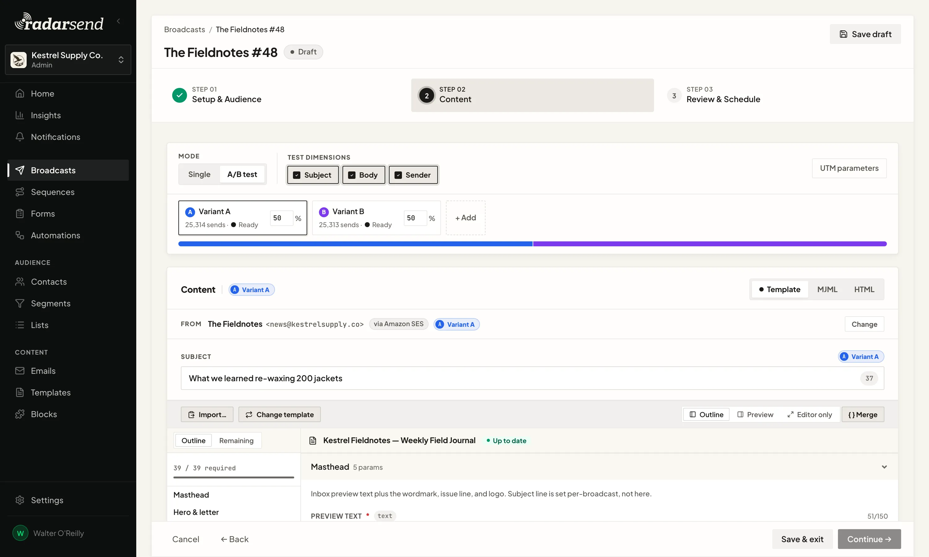Click Save & exit button
Image resolution: width=929 pixels, height=557 pixels.
coord(802,539)
